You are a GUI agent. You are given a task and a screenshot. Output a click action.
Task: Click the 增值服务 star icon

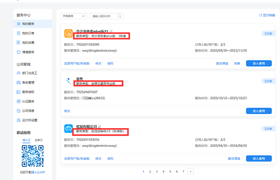coord(18,52)
